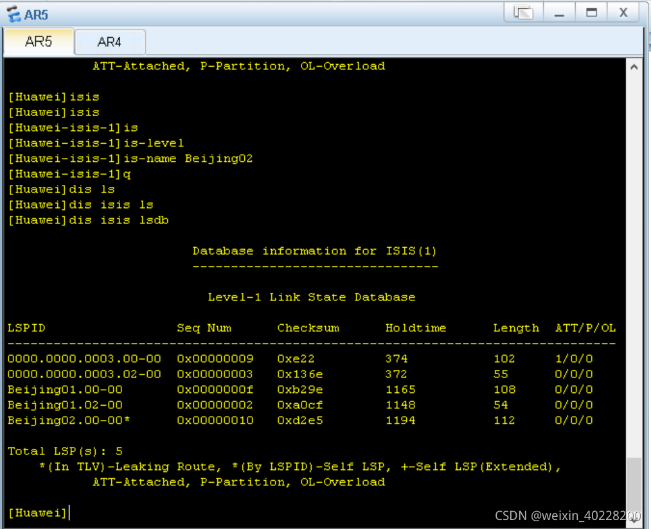Click the scrollbar up arrow

click(x=634, y=67)
